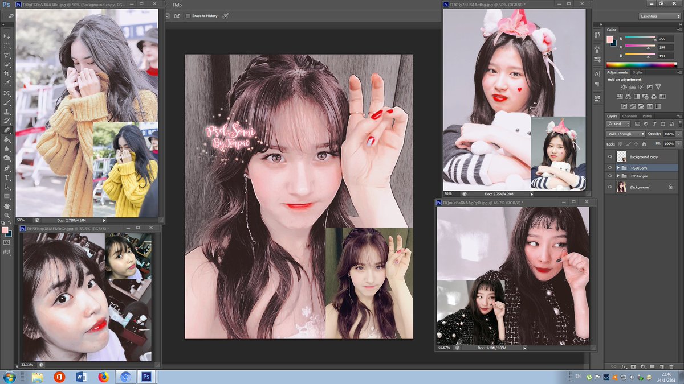Select the Zoom tool
Image resolution: width=684 pixels, height=384 pixels.
pyautogui.click(x=7, y=215)
